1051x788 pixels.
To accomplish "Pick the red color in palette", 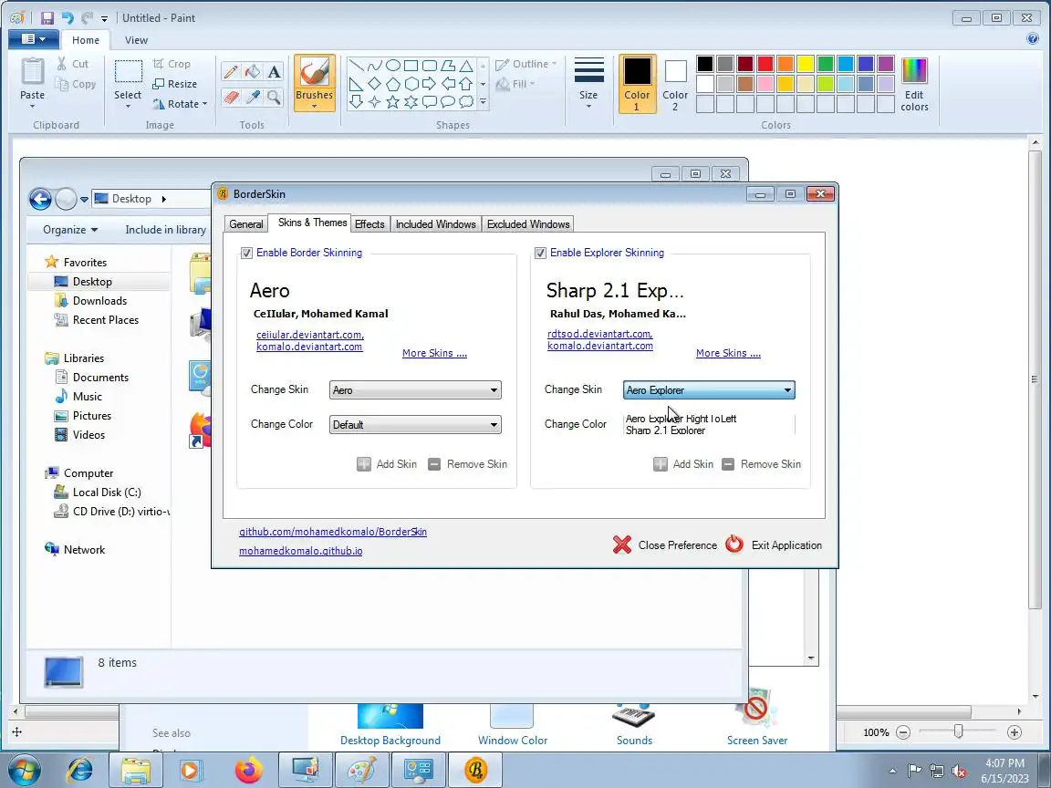I will point(765,64).
